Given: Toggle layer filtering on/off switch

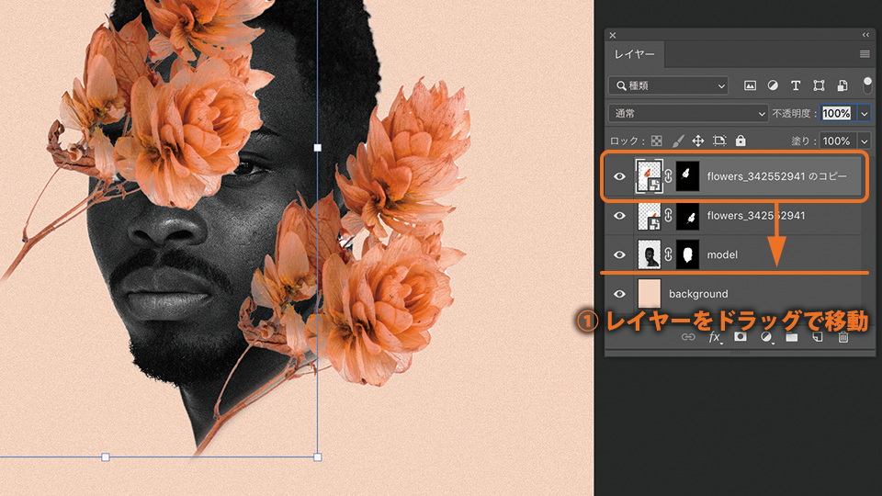Looking at the screenshot, I should tap(867, 85).
